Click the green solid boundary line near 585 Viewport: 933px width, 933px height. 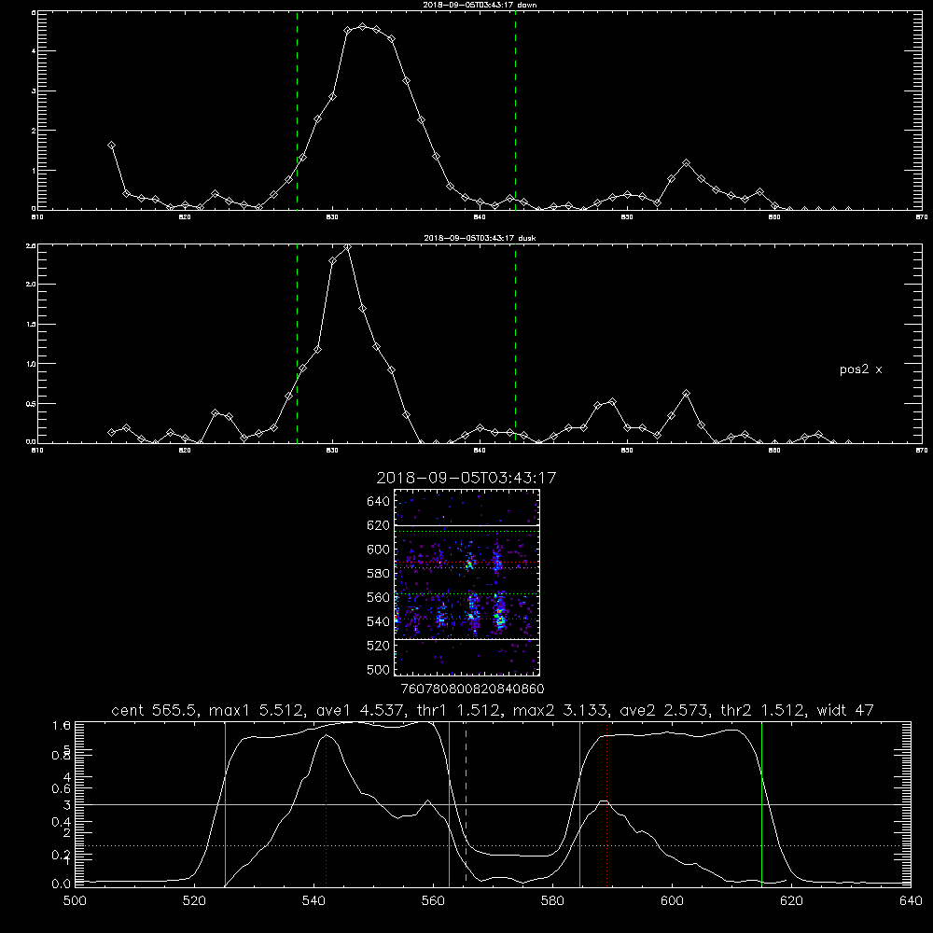(x=579, y=804)
